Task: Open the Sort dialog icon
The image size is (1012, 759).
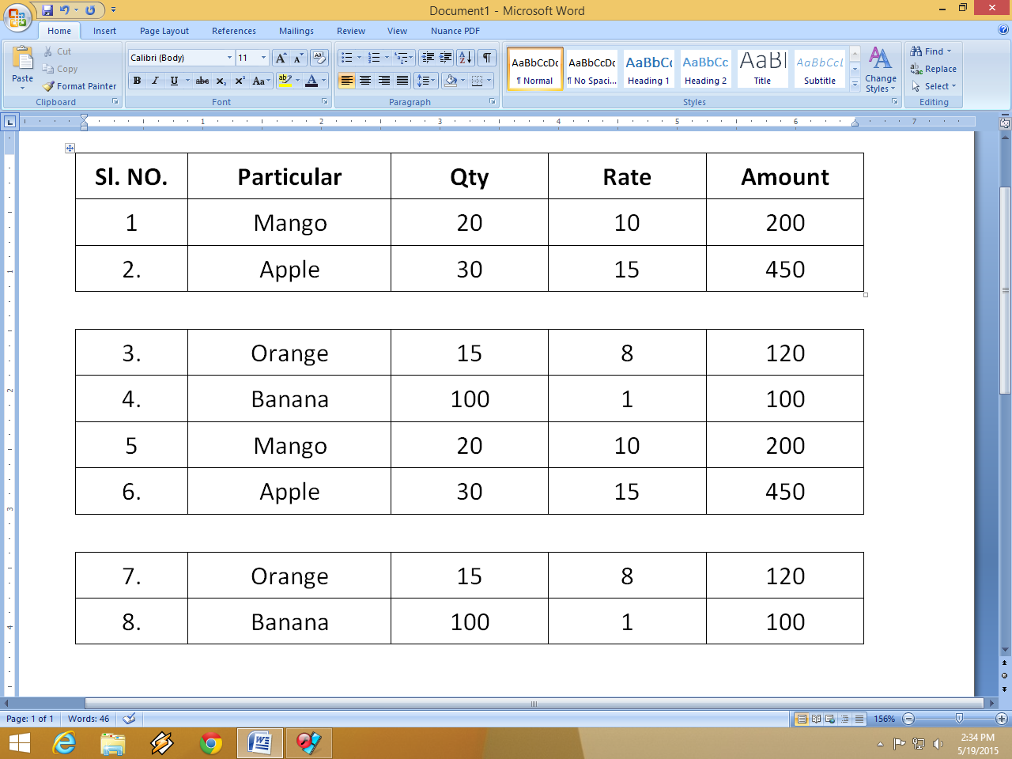Action: coord(465,57)
